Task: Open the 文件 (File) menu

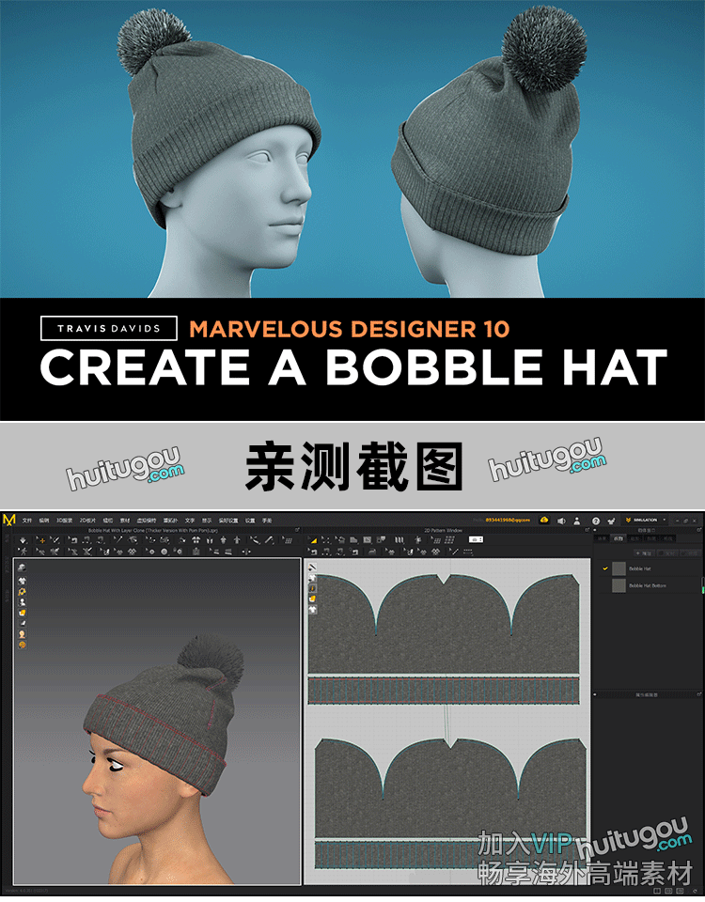Action: (27, 520)
